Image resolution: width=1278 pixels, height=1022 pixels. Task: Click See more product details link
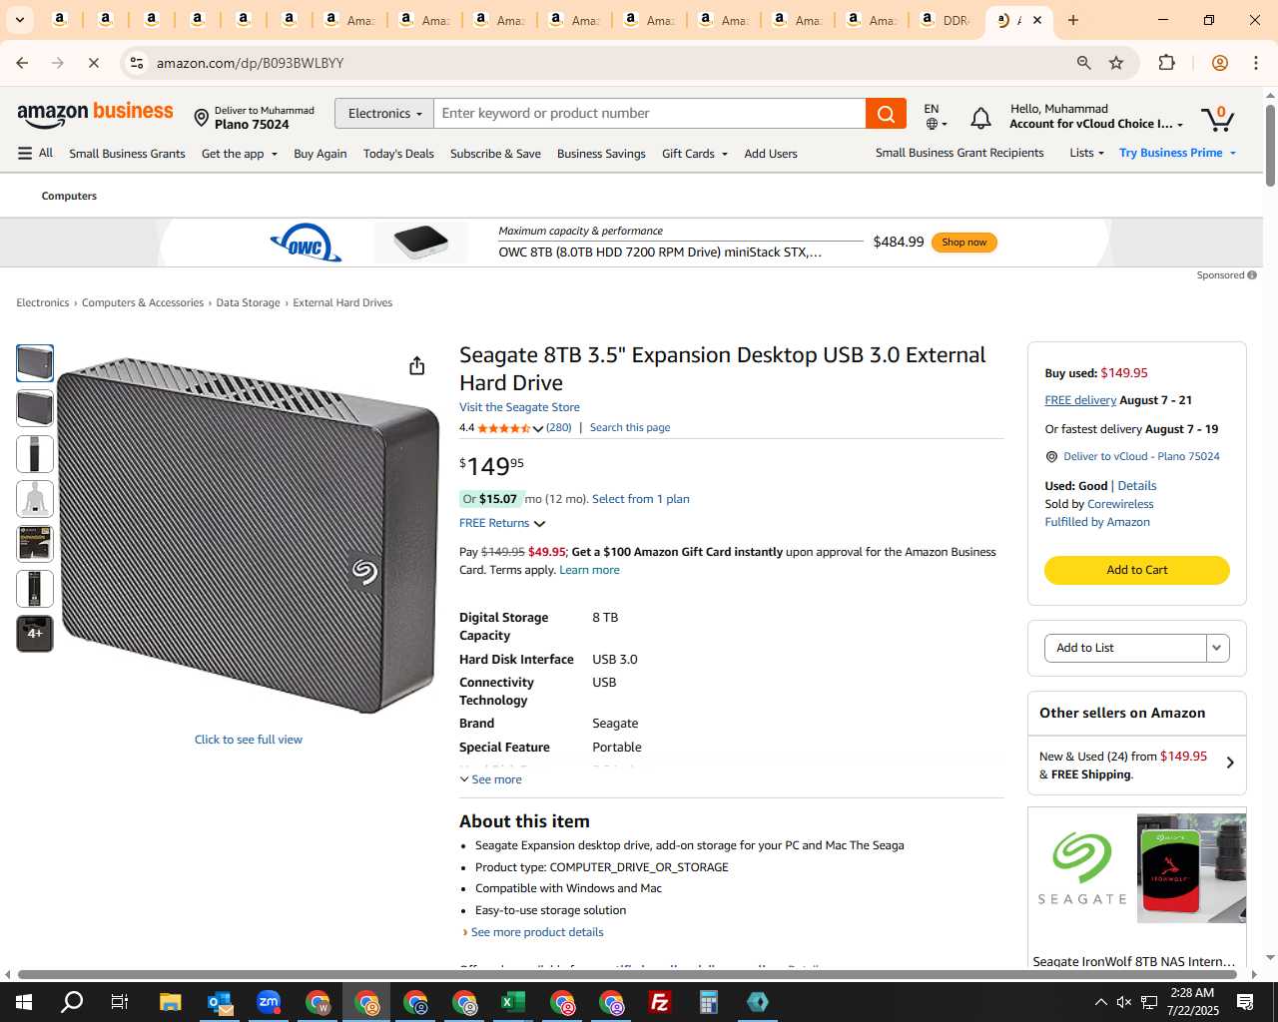[537, 932]
